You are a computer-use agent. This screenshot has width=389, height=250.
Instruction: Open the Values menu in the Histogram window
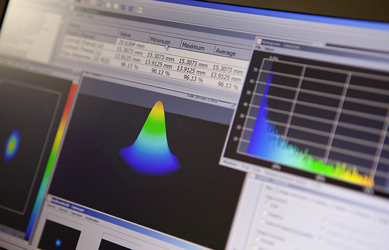(x=270, y=49)
